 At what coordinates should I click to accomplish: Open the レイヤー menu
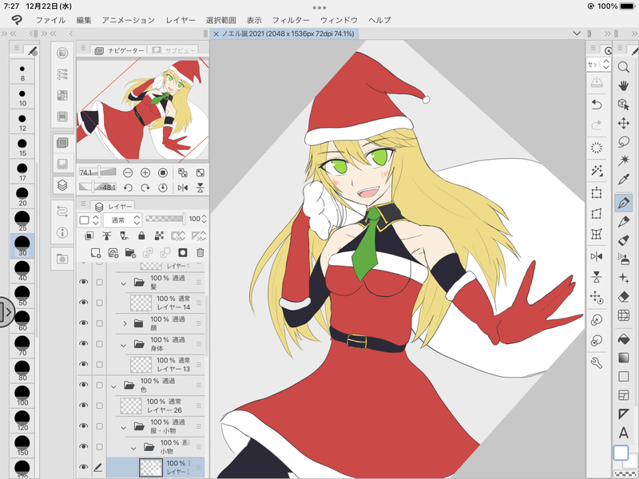(181, 20)
